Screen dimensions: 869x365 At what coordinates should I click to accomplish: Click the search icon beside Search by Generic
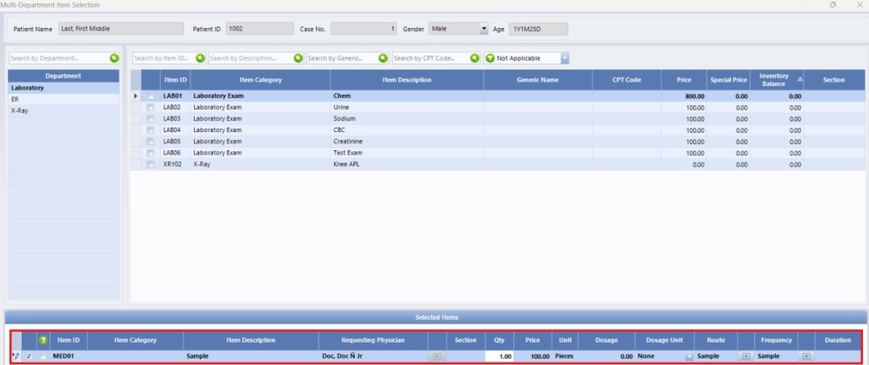pyautogui.click(x=383, y=58)
